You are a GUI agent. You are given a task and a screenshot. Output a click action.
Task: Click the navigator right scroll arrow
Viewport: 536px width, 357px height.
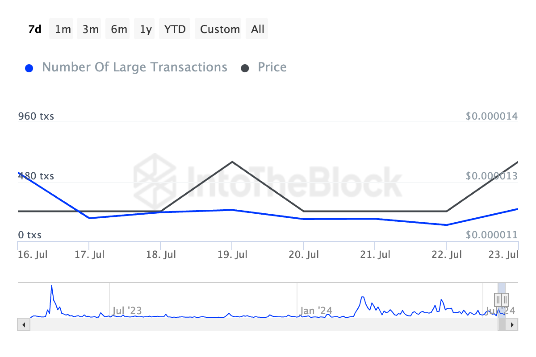pos(513,324)
